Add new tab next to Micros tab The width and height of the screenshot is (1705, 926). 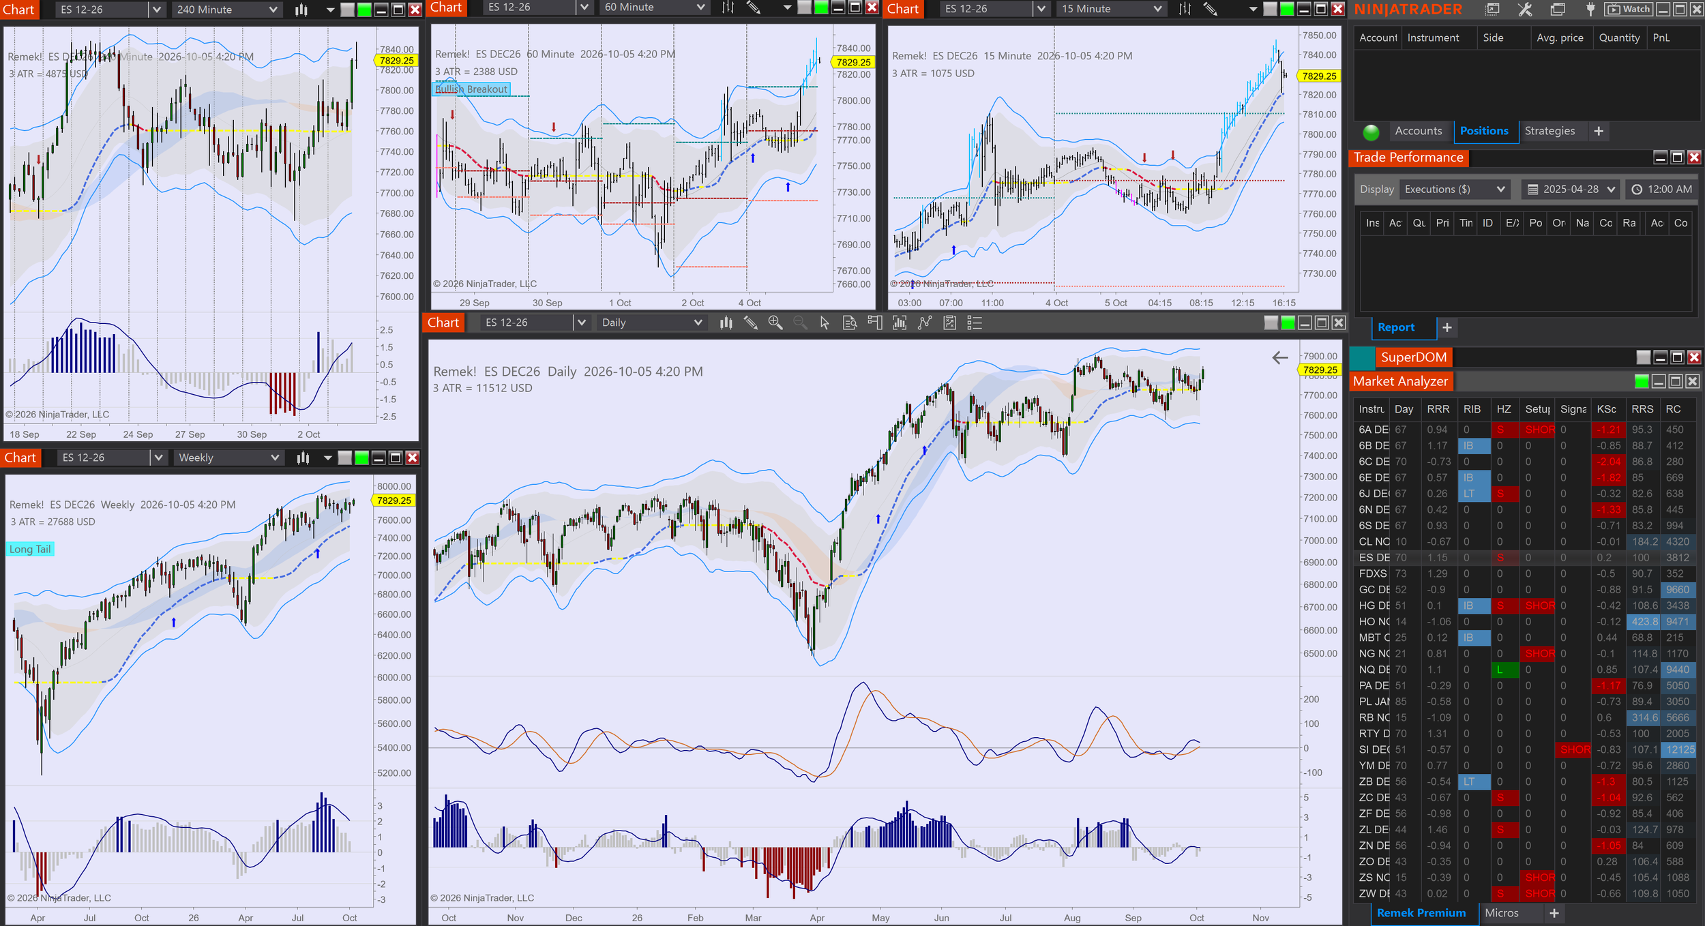pyautogui.click(x=1554, y=913)
